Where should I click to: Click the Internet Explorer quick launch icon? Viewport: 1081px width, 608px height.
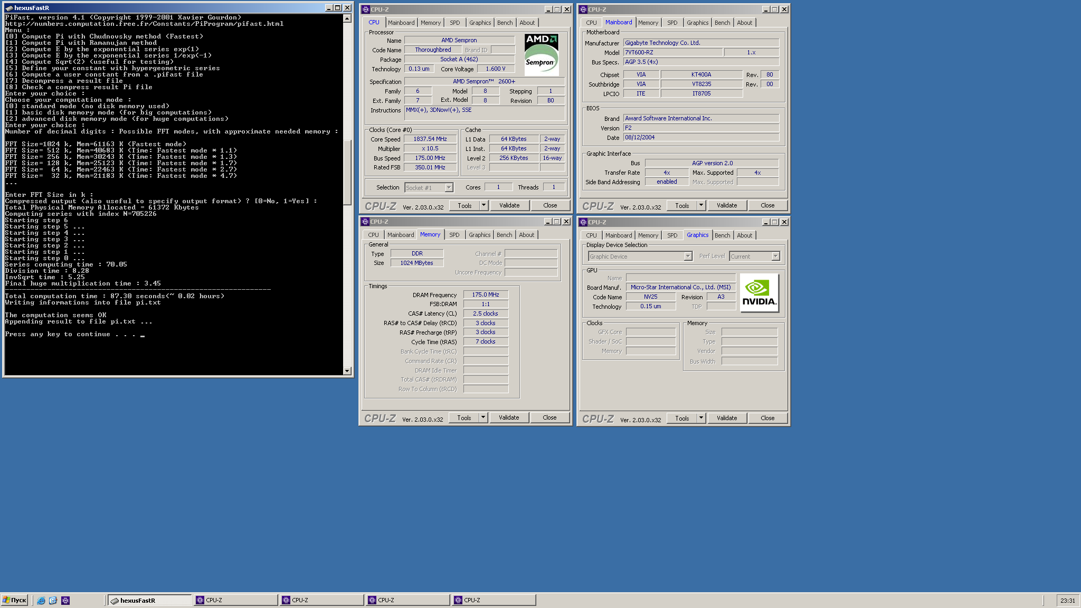coord(41,600)
